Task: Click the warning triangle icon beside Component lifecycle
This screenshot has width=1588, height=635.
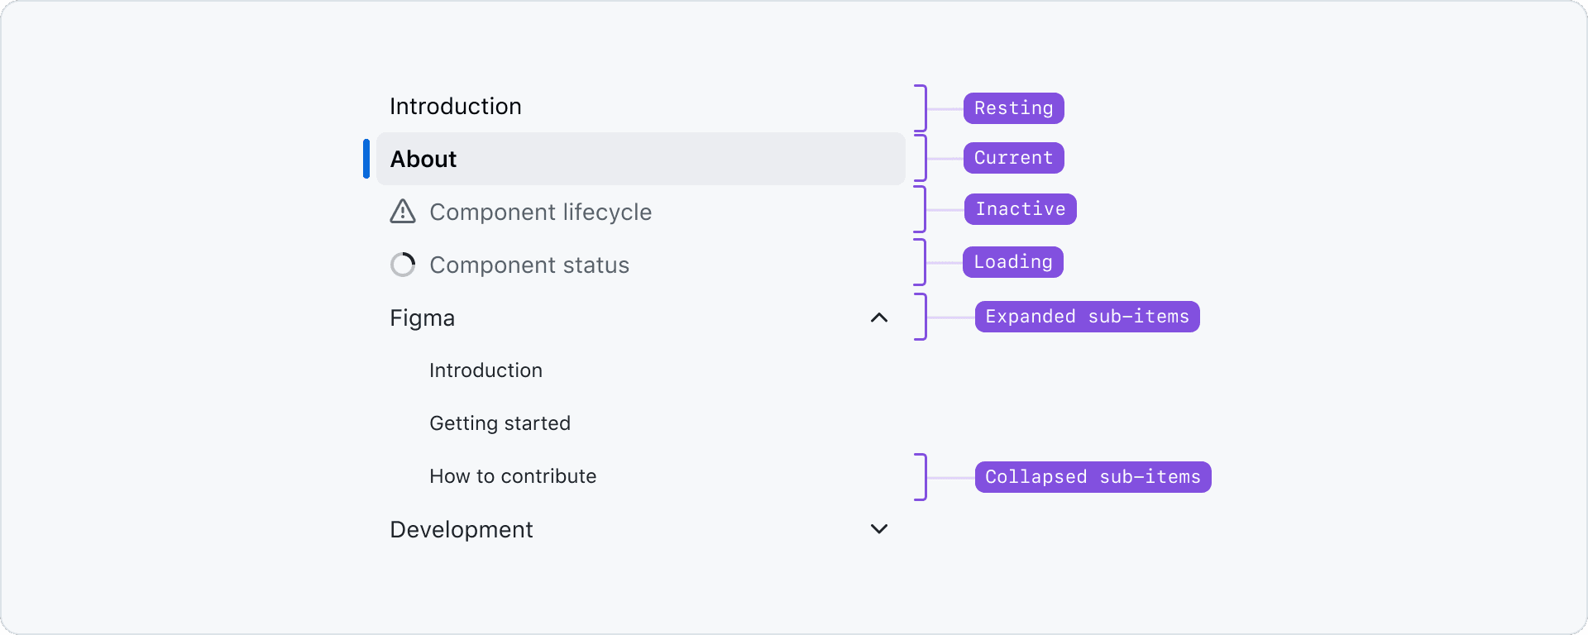Action: pos(403,212)
